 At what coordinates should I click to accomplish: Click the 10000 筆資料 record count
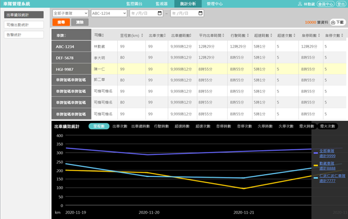click(x=316, y=22)
